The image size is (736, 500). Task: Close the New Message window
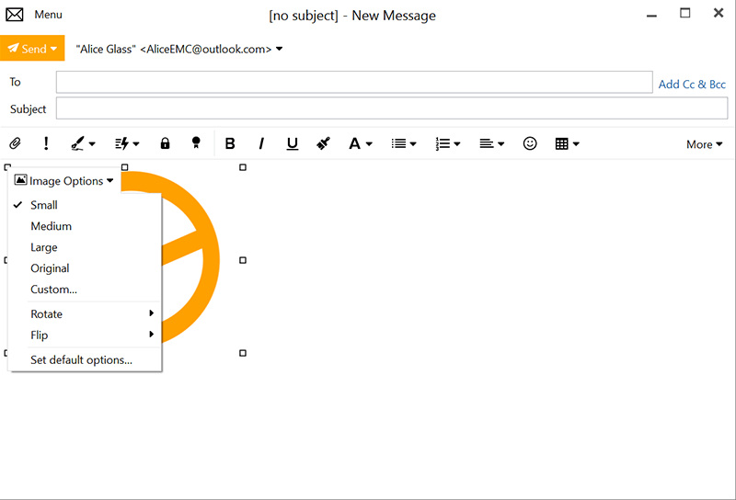click(x=719, y=13)
